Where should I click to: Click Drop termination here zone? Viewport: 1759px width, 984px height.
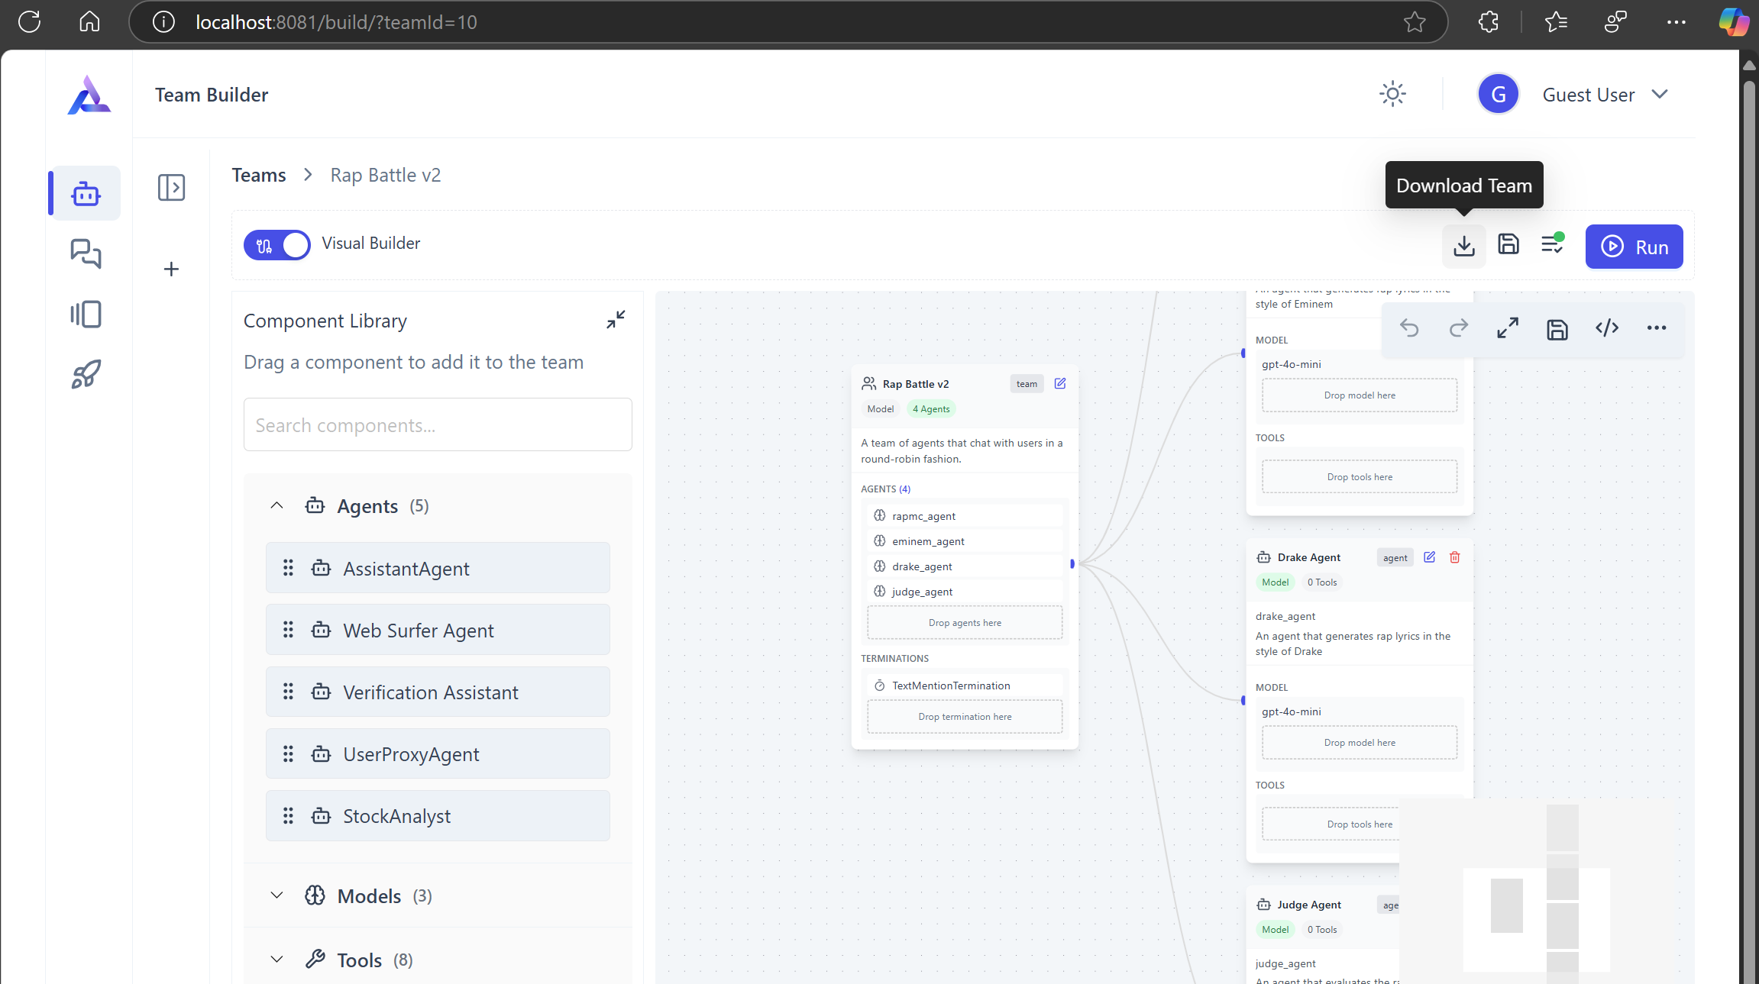coord(965,717)
